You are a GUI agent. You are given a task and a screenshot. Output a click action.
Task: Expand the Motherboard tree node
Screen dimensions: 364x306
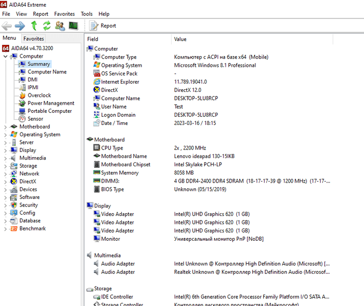(x=5, y=127)
